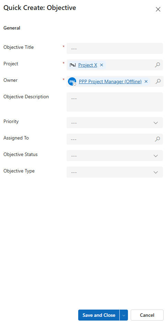Click the PM owner avatar icon

point(72,82)
